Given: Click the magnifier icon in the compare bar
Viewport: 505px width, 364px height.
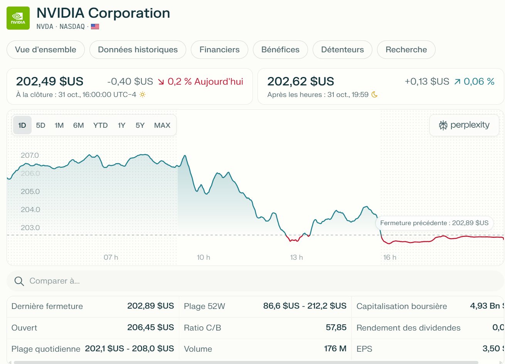Looking at the screenshot, I should click(19, 281).
